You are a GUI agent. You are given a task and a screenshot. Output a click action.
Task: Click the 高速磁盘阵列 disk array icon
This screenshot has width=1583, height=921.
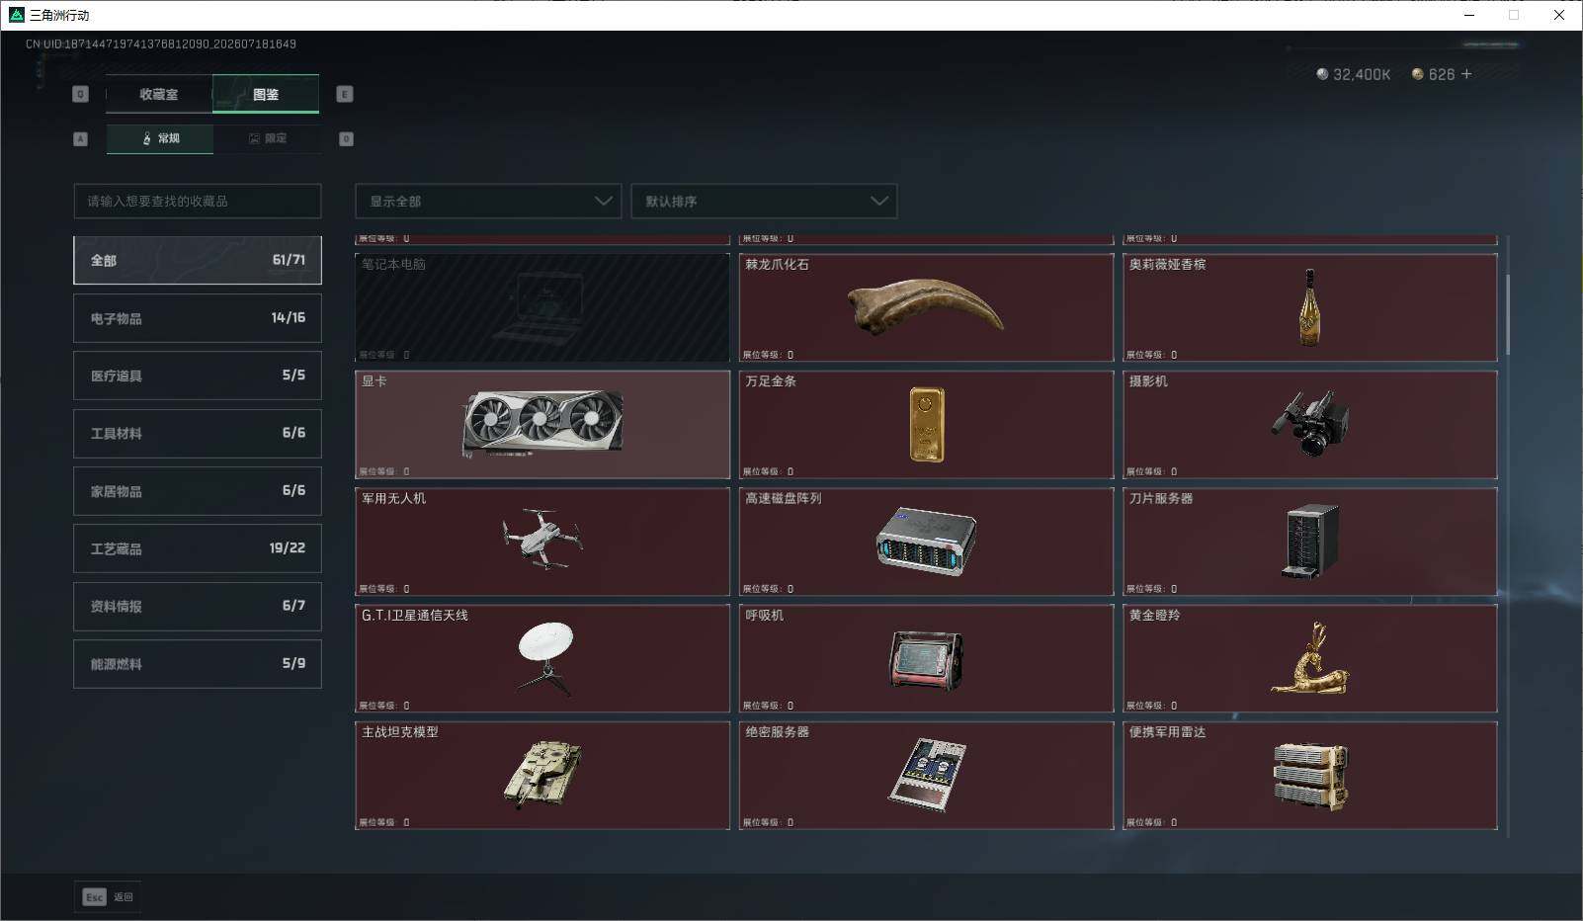926,541
